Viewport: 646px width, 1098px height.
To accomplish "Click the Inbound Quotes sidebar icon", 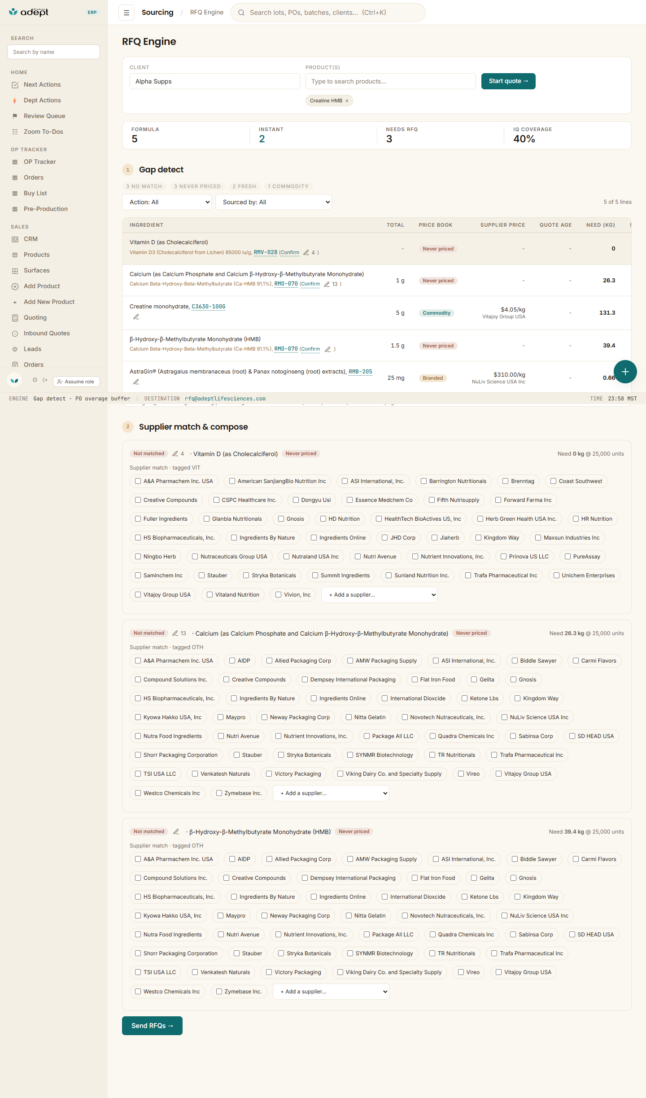I will coord(15,334).
